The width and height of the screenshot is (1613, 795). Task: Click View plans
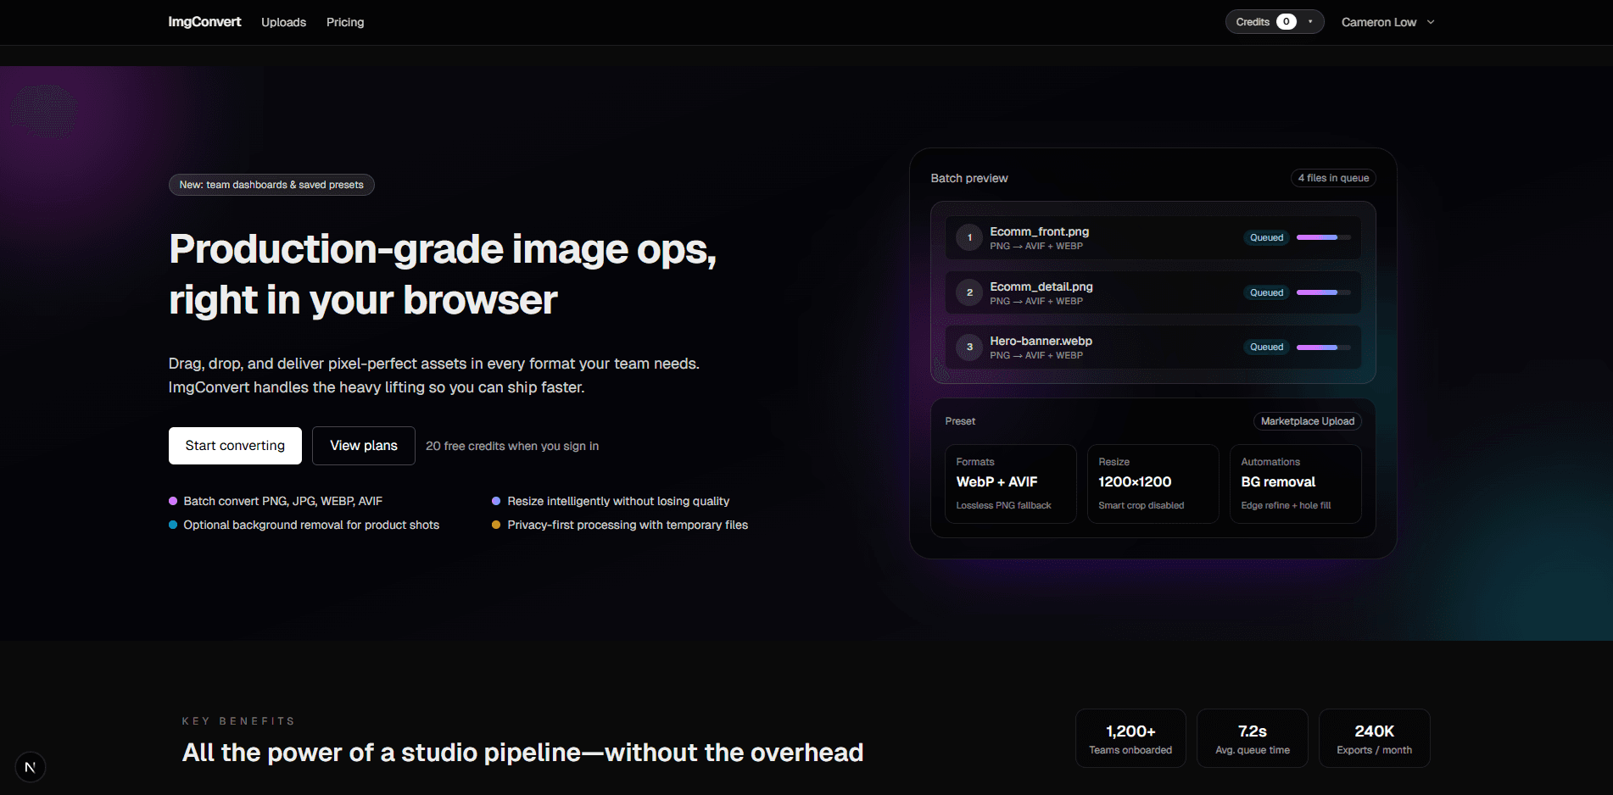pos(363,445)
